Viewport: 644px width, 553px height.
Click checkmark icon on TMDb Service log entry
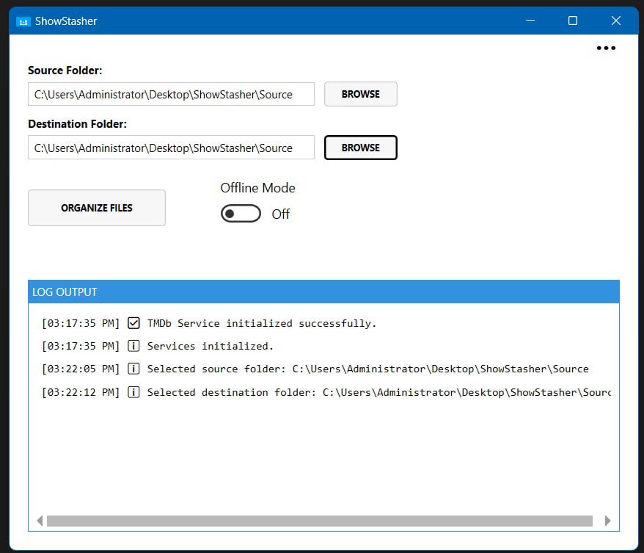point(133,323)
